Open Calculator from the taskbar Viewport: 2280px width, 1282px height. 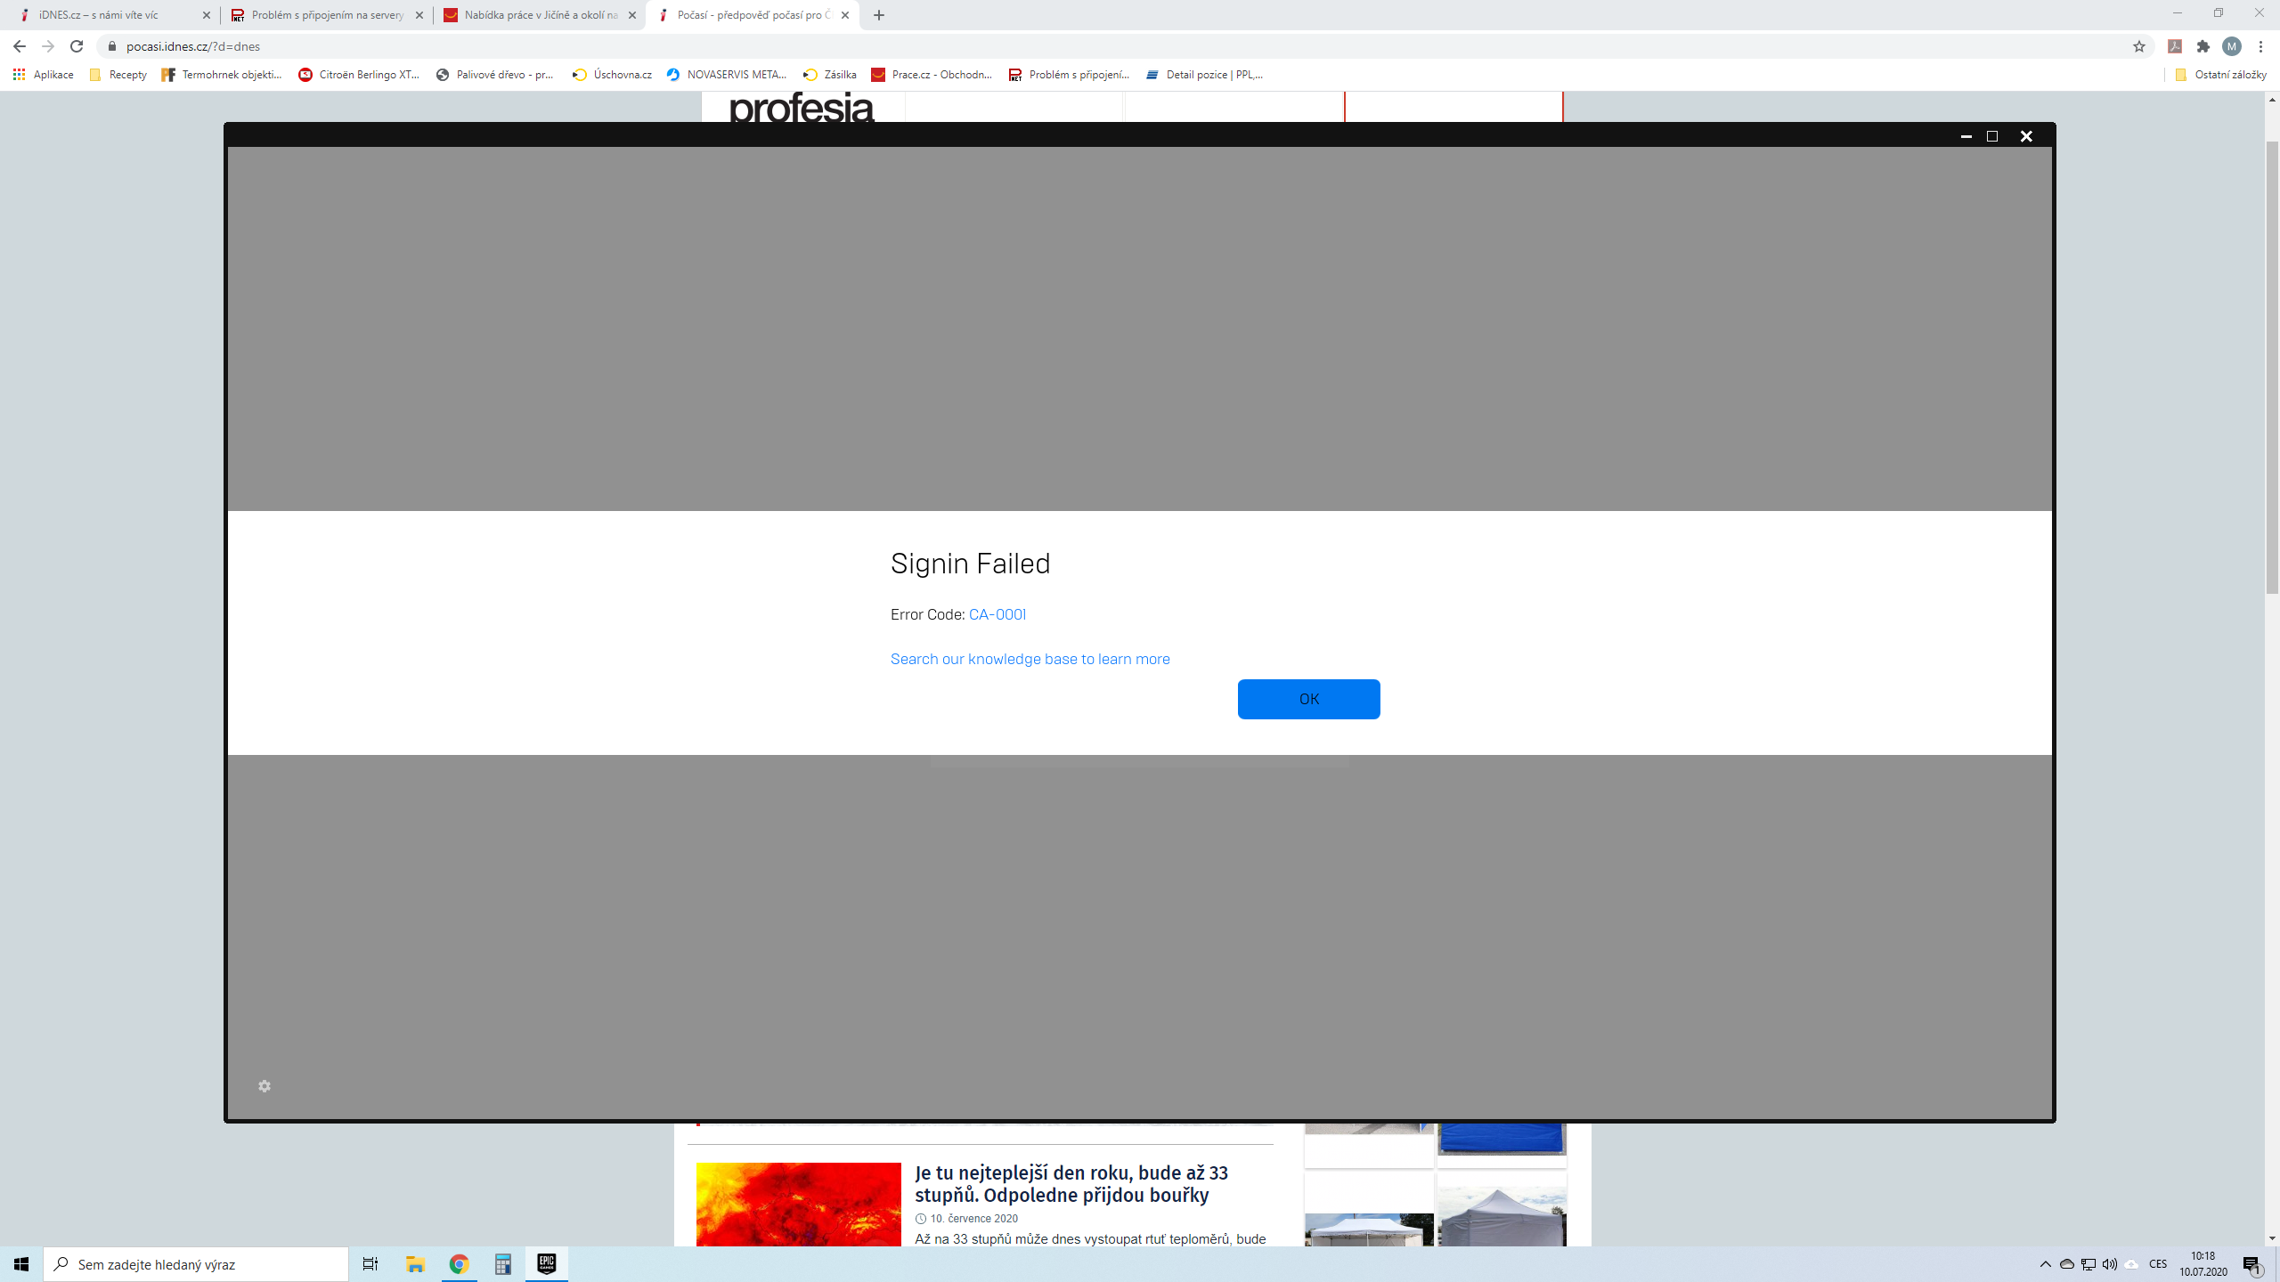[502, 1263]
